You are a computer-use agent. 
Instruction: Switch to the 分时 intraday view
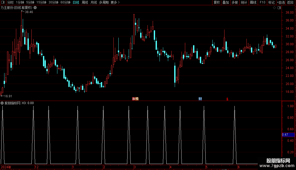click(10, 2)
